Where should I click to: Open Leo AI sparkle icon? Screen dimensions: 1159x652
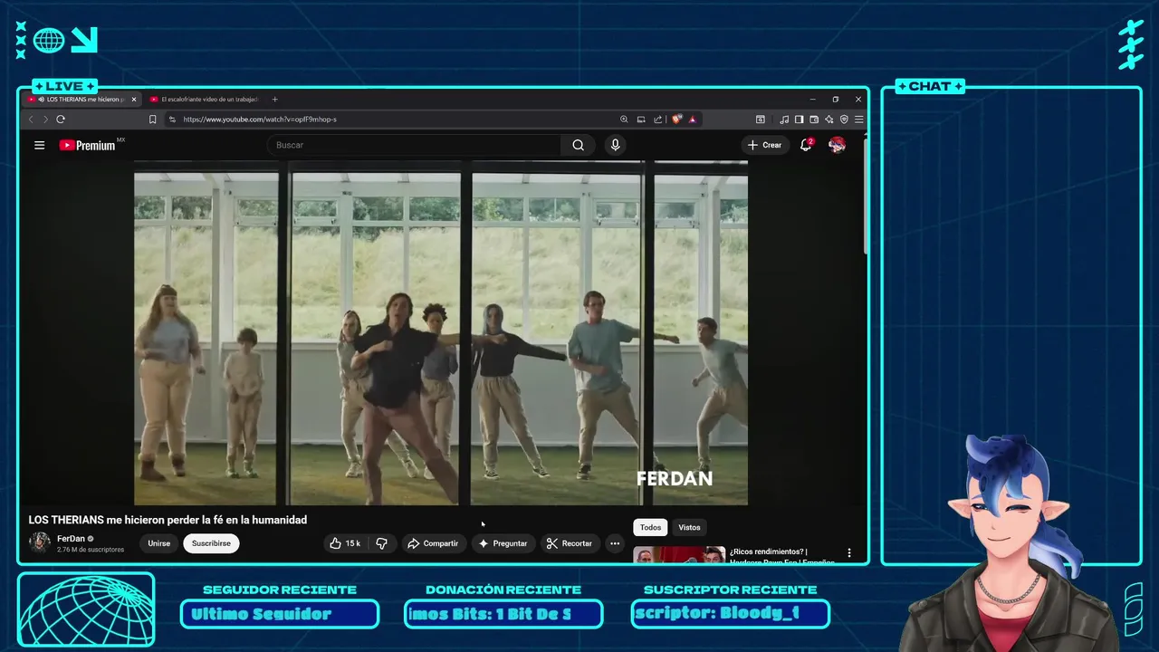829,119
